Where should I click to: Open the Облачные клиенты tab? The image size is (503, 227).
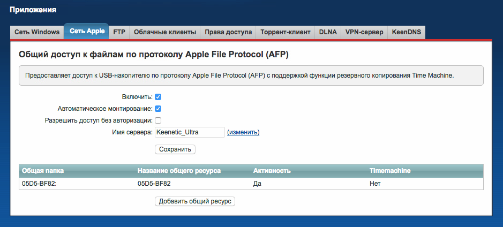point(164,32)
